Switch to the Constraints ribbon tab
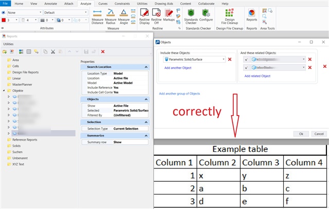Image resolution: width=329 pixels, height=209 pixels. click(122, 4)
